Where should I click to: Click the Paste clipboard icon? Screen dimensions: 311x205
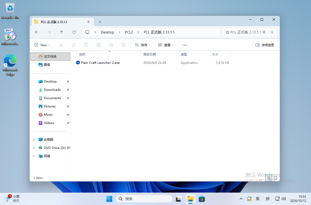(86, 45)
